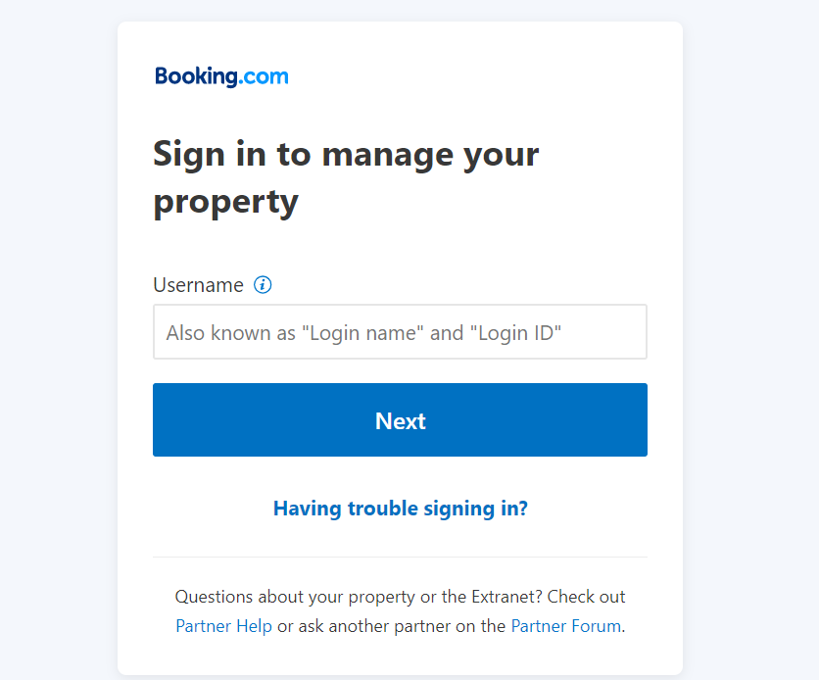
Task: Click the Username field label
Action: point(199,285)
